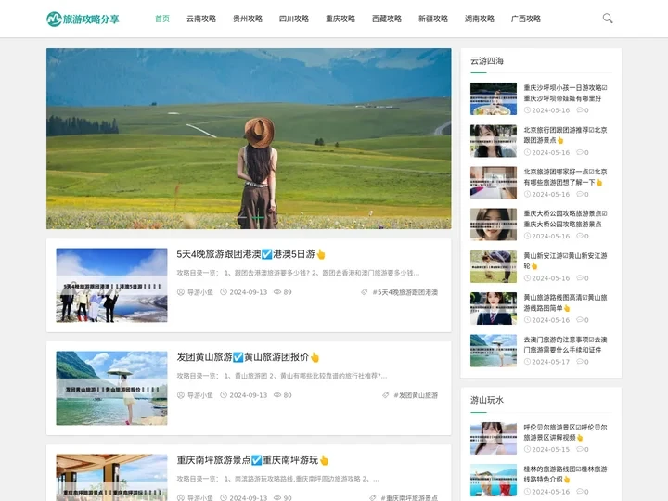
Task: Open the 重庆南坪 article thumbnail
Action: (x=111, y=477)
